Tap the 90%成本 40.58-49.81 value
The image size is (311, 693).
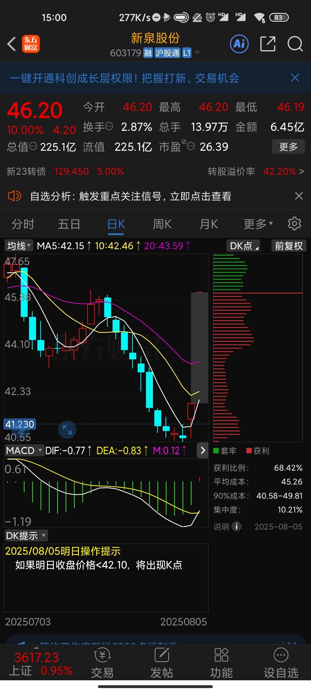click(280, 496)
